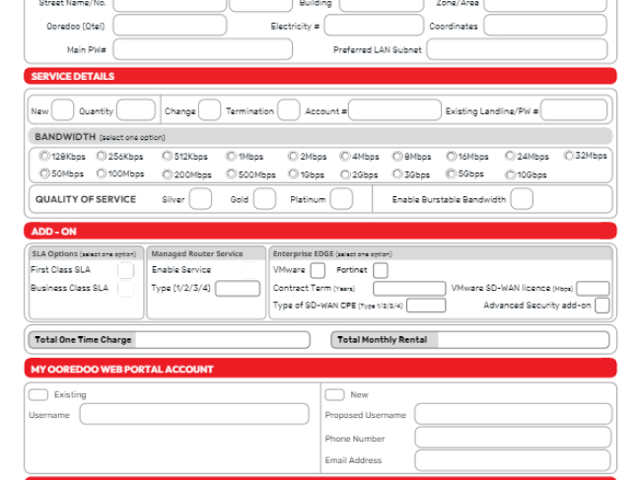Tick the Business Class SLA checkbox
Image resolution: width=641 pixels, height=480 pixels.
(x=125, y=289)
